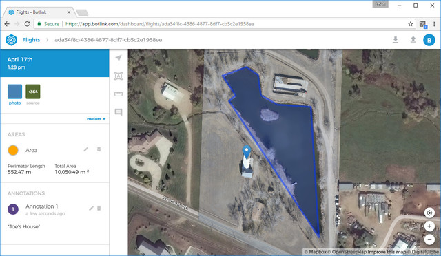Viewport: 441px width, 256px height.
Task: Click the browser extension icon
Action: 422,24
